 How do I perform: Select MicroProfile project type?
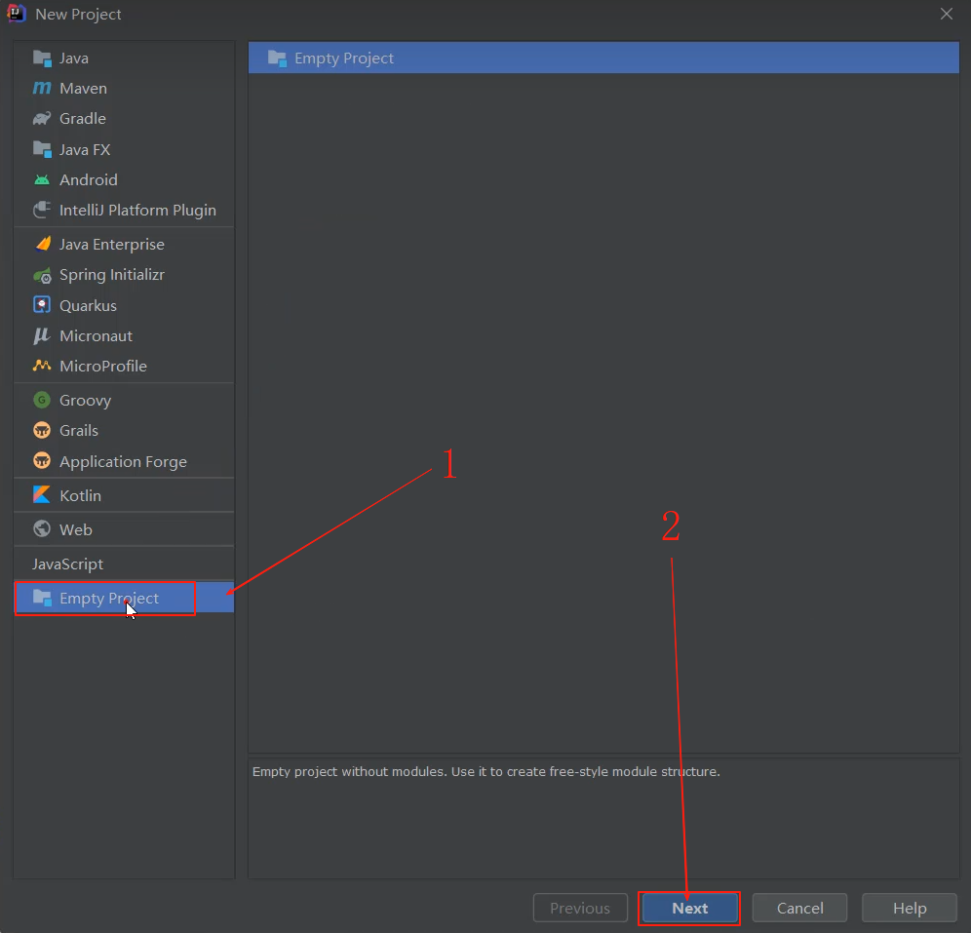click(x=124, y=366)
